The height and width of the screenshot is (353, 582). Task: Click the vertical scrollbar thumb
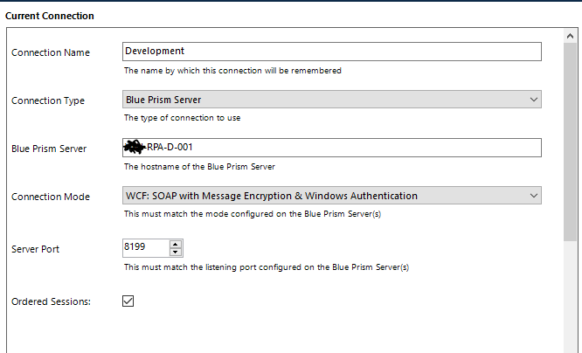[x=571, y=140]
